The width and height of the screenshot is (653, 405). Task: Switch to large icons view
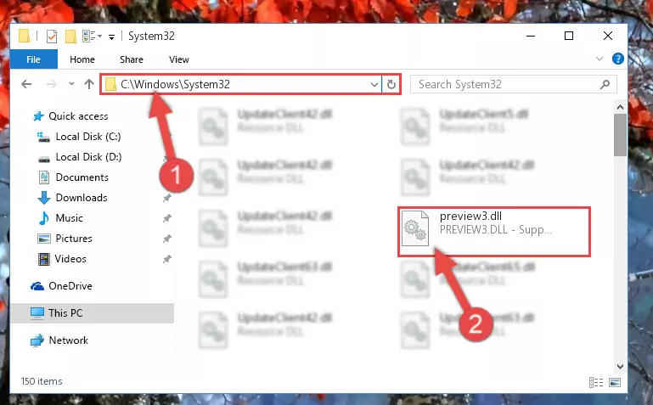click(615, 382)
